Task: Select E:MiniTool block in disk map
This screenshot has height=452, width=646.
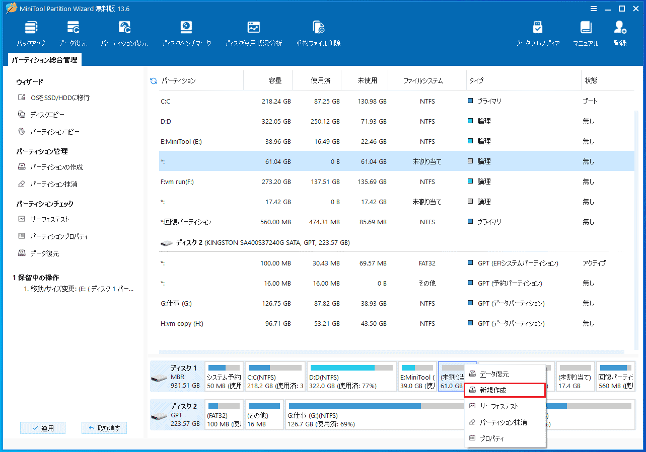Action: tap(417, 377)
